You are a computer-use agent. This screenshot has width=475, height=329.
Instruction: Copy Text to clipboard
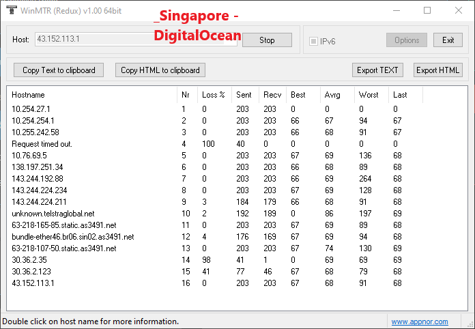(59, 70)
